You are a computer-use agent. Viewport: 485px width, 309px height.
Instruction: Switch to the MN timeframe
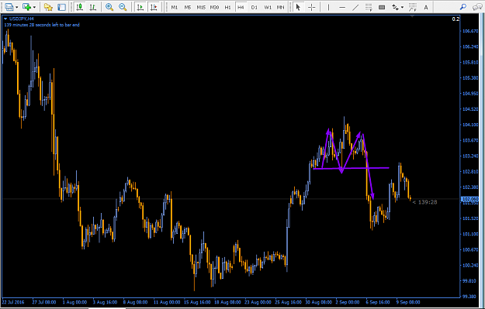[x=280, y=7]
